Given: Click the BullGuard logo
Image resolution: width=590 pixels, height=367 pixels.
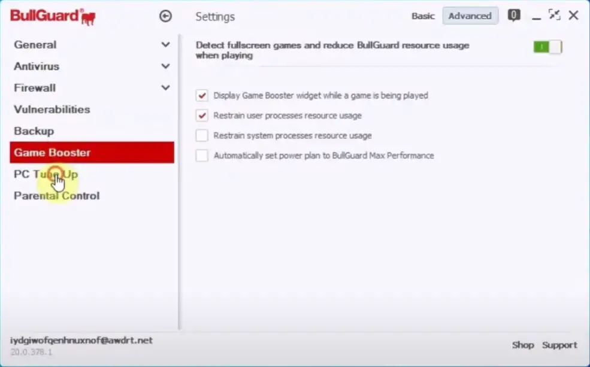Looking at the screenshot, I should click(x=53, y=16).
